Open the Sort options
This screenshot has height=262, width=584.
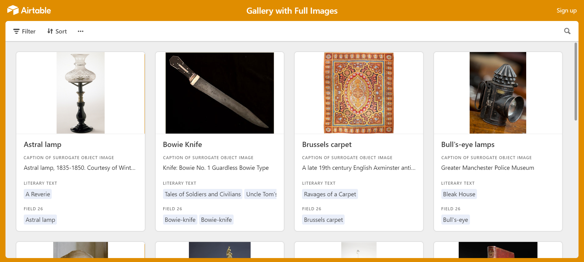coord(57,31)
